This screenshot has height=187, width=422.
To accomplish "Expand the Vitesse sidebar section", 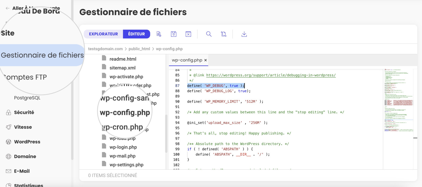I will (23, 127).
